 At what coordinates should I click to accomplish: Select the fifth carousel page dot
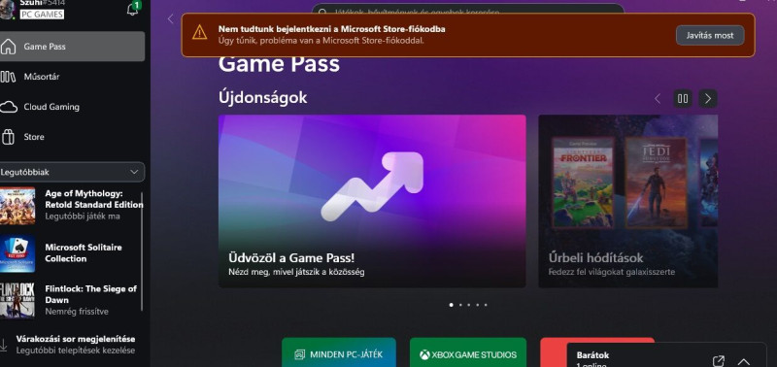click(x=486, y=305)
